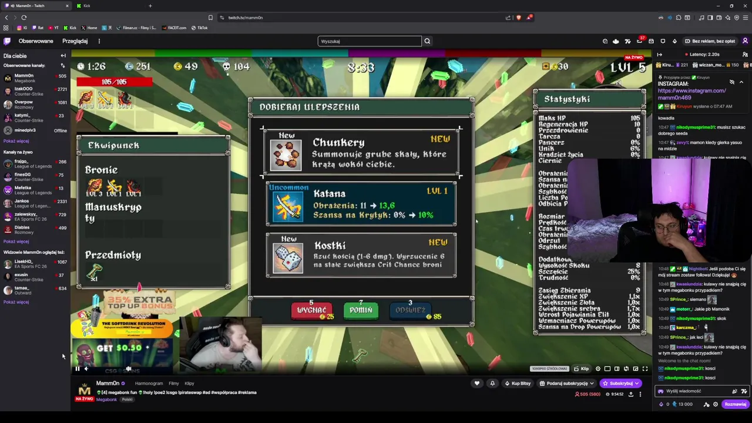The width and height of the screenshot is (752, 423).
Task: Collapse the Dla ciebie sidebar
Action: [63, 56]
